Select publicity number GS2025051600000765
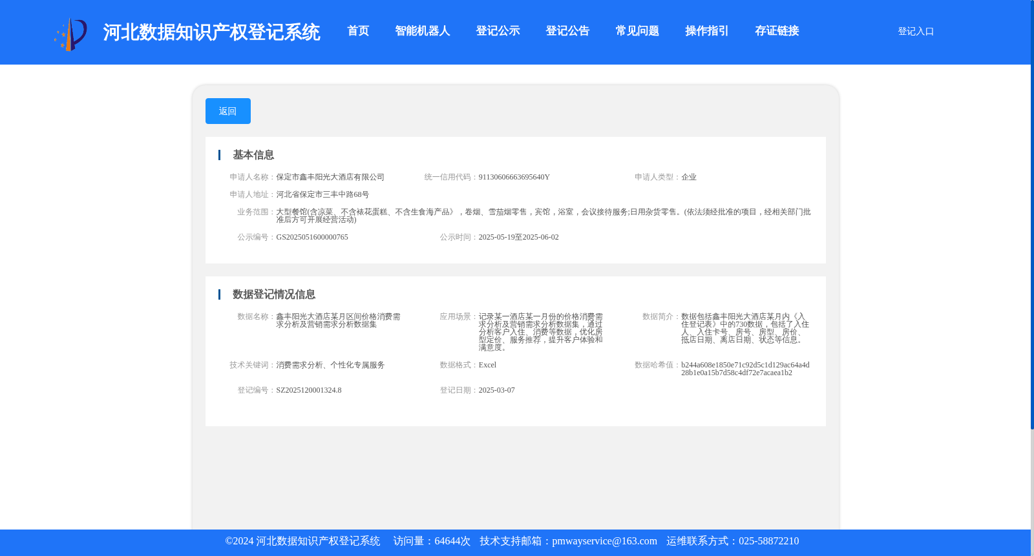This screenshot has width=1034, height=556. coord(312,237)
